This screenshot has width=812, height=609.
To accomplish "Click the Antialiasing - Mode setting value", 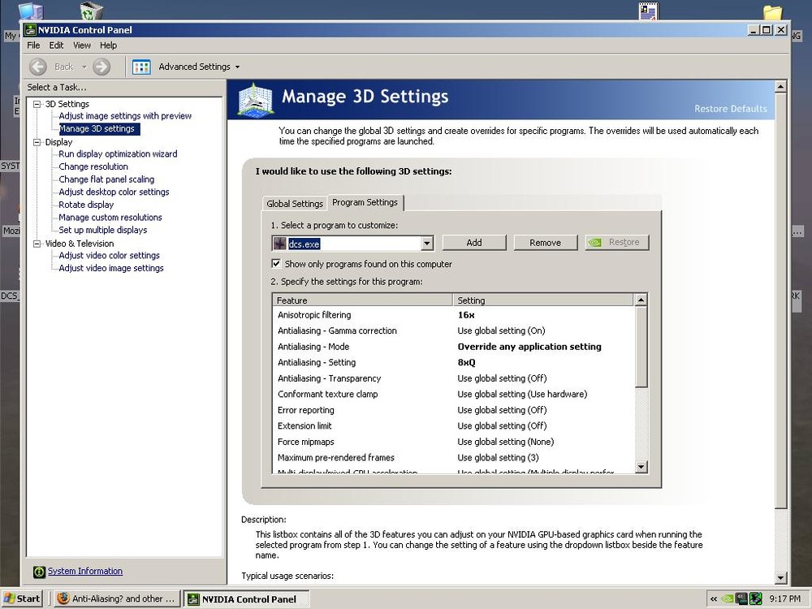I will (529, 347).
